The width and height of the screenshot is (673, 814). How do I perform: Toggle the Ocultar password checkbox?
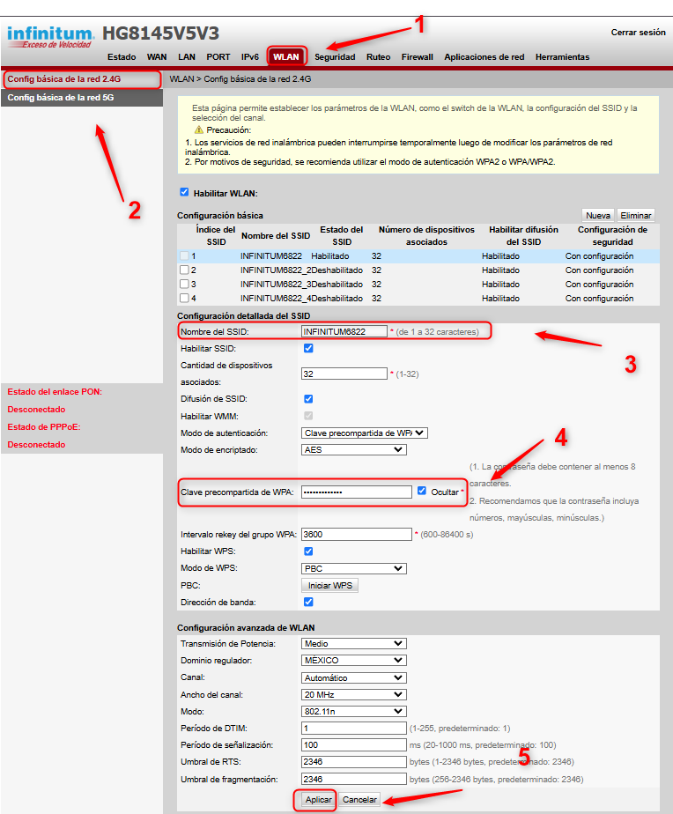click(x=422, y=491)
